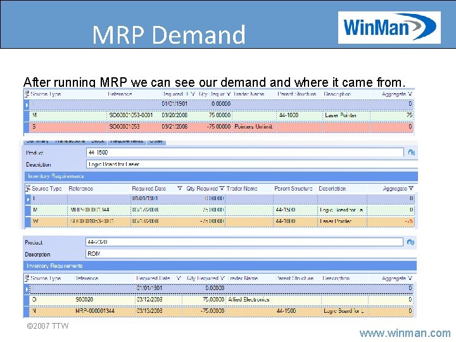
Task: Click the Description field Logic Board for Laser
Action: click(x=252, y=164)
